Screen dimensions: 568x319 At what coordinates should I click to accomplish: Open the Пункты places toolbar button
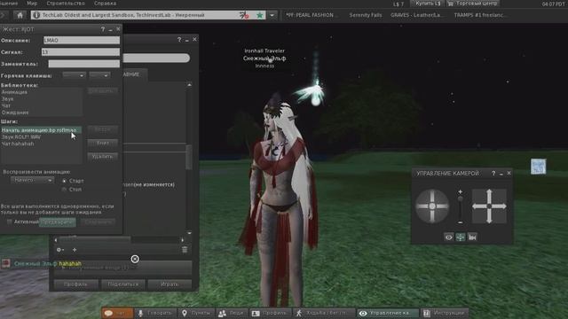pos(196,313)
